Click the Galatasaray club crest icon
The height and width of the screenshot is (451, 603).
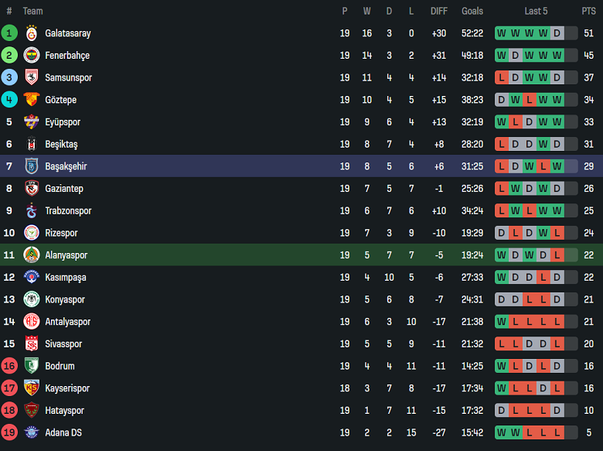point(32,33)
